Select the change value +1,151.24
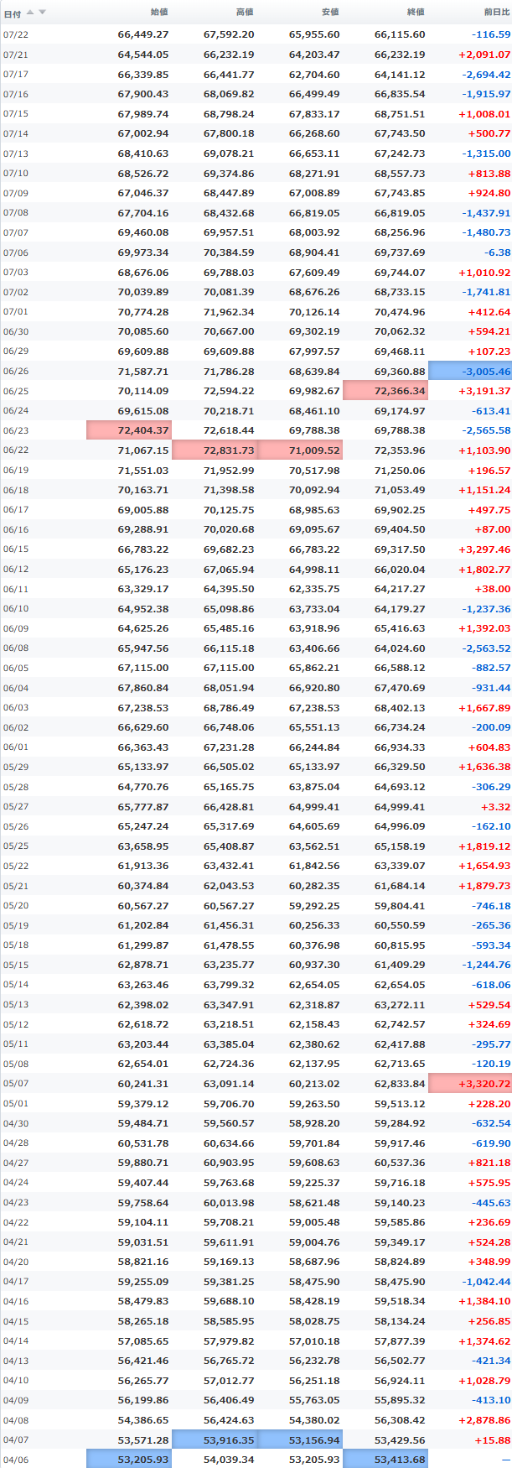This screenshot has height=1468, width=512. [x=484, y=490]
